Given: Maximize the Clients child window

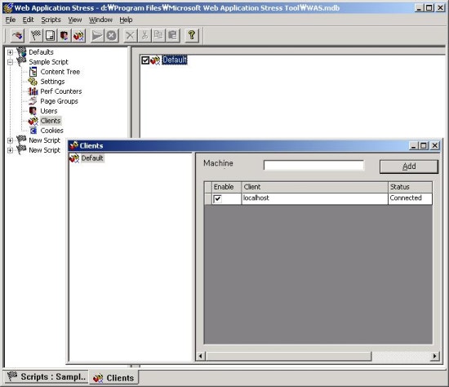Looking at the screenshot, I should tap(424, 146).
